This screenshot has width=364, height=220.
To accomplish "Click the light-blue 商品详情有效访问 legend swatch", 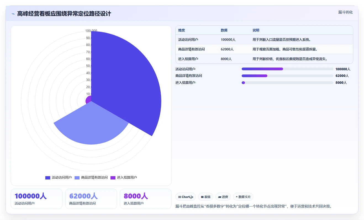I will (77, 178).
